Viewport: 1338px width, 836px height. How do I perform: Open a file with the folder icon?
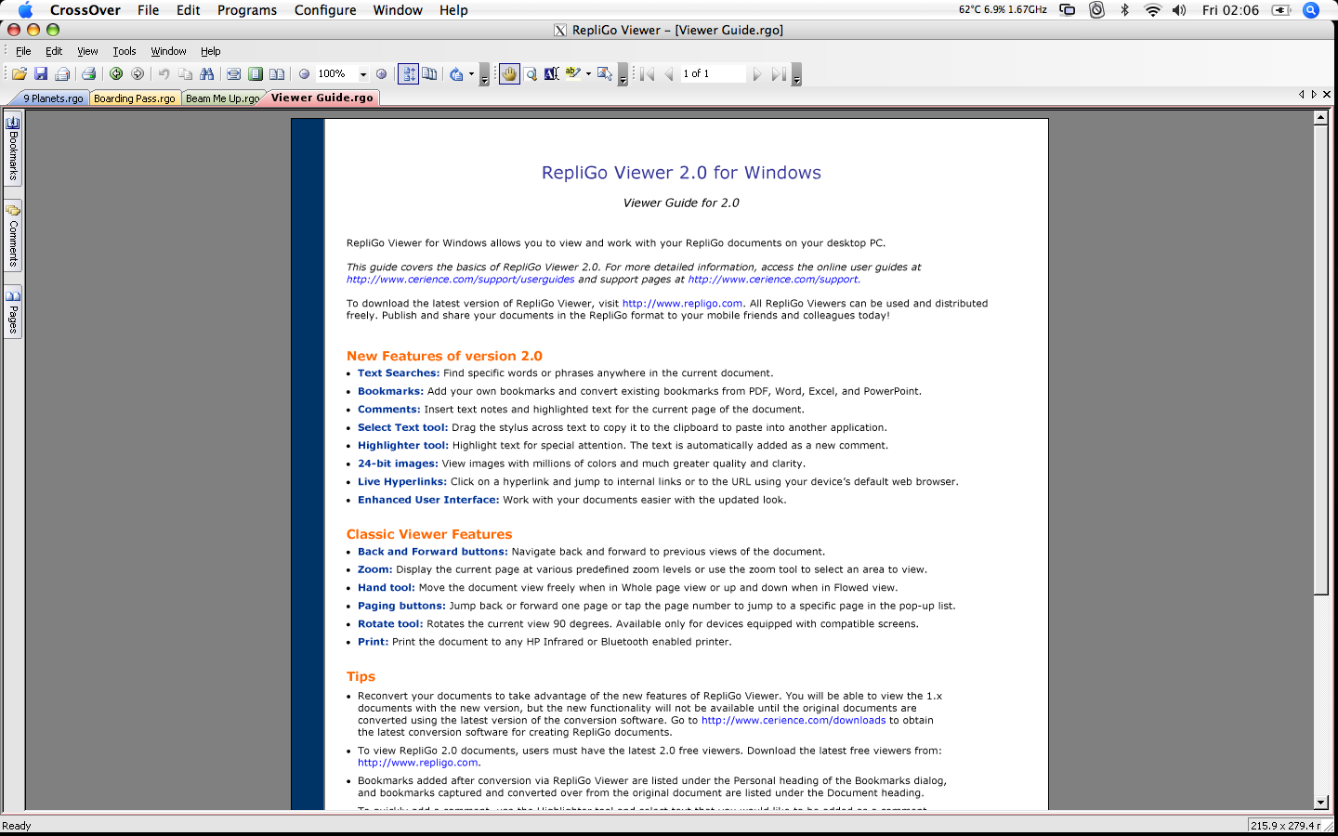[x=20, y=73]
